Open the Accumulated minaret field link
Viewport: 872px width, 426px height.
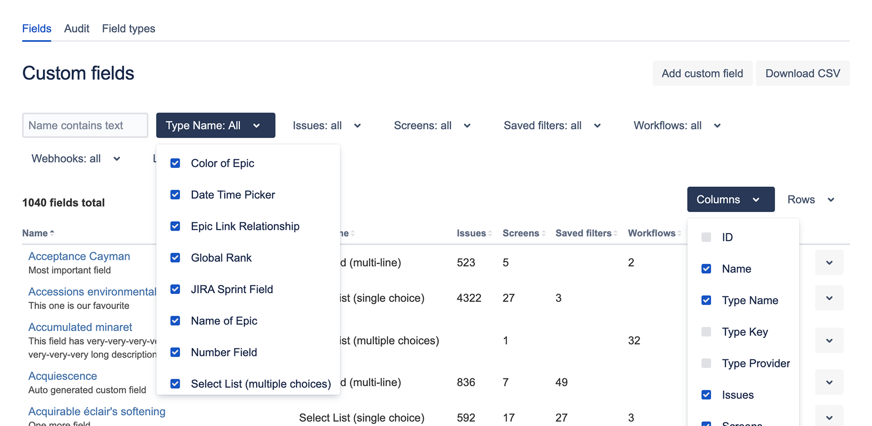click(80, 327)
